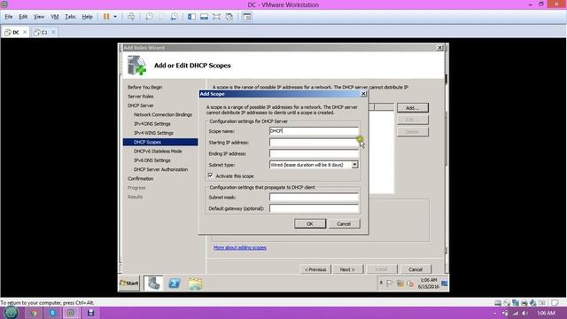
Task: Click the Action Center flag in guest tray
Action: [x=390, y=284]
